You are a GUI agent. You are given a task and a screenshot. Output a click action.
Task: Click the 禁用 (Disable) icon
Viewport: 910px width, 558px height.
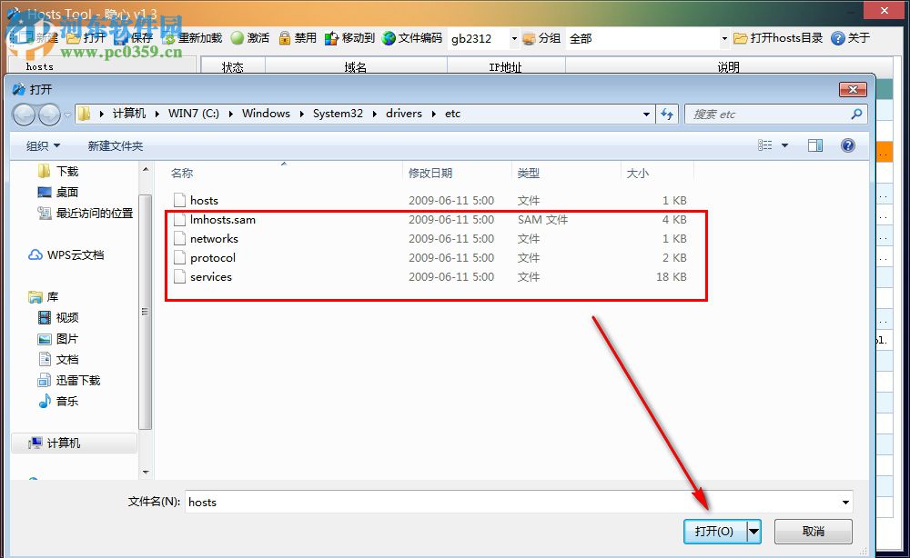(x=292, y=38)
